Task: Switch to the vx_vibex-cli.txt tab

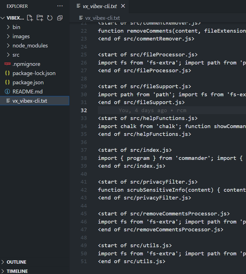Action: tap(100, 6)
